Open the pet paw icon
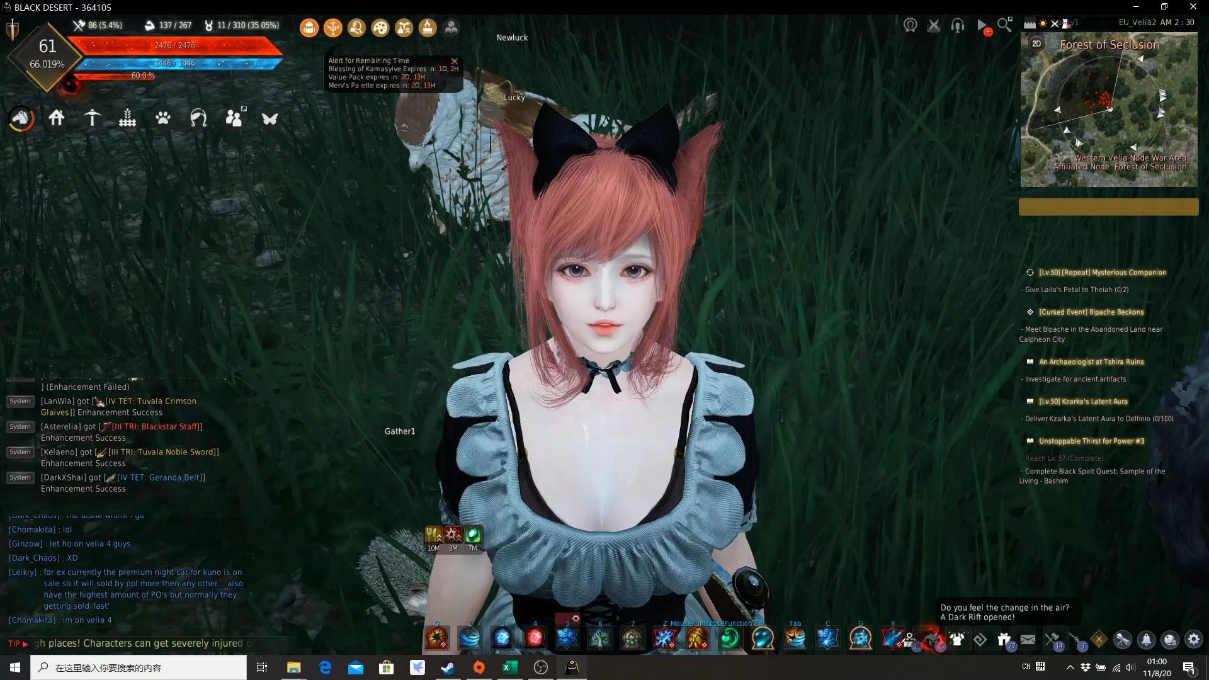Screen dimensions: 1209x680 [163, 118]
